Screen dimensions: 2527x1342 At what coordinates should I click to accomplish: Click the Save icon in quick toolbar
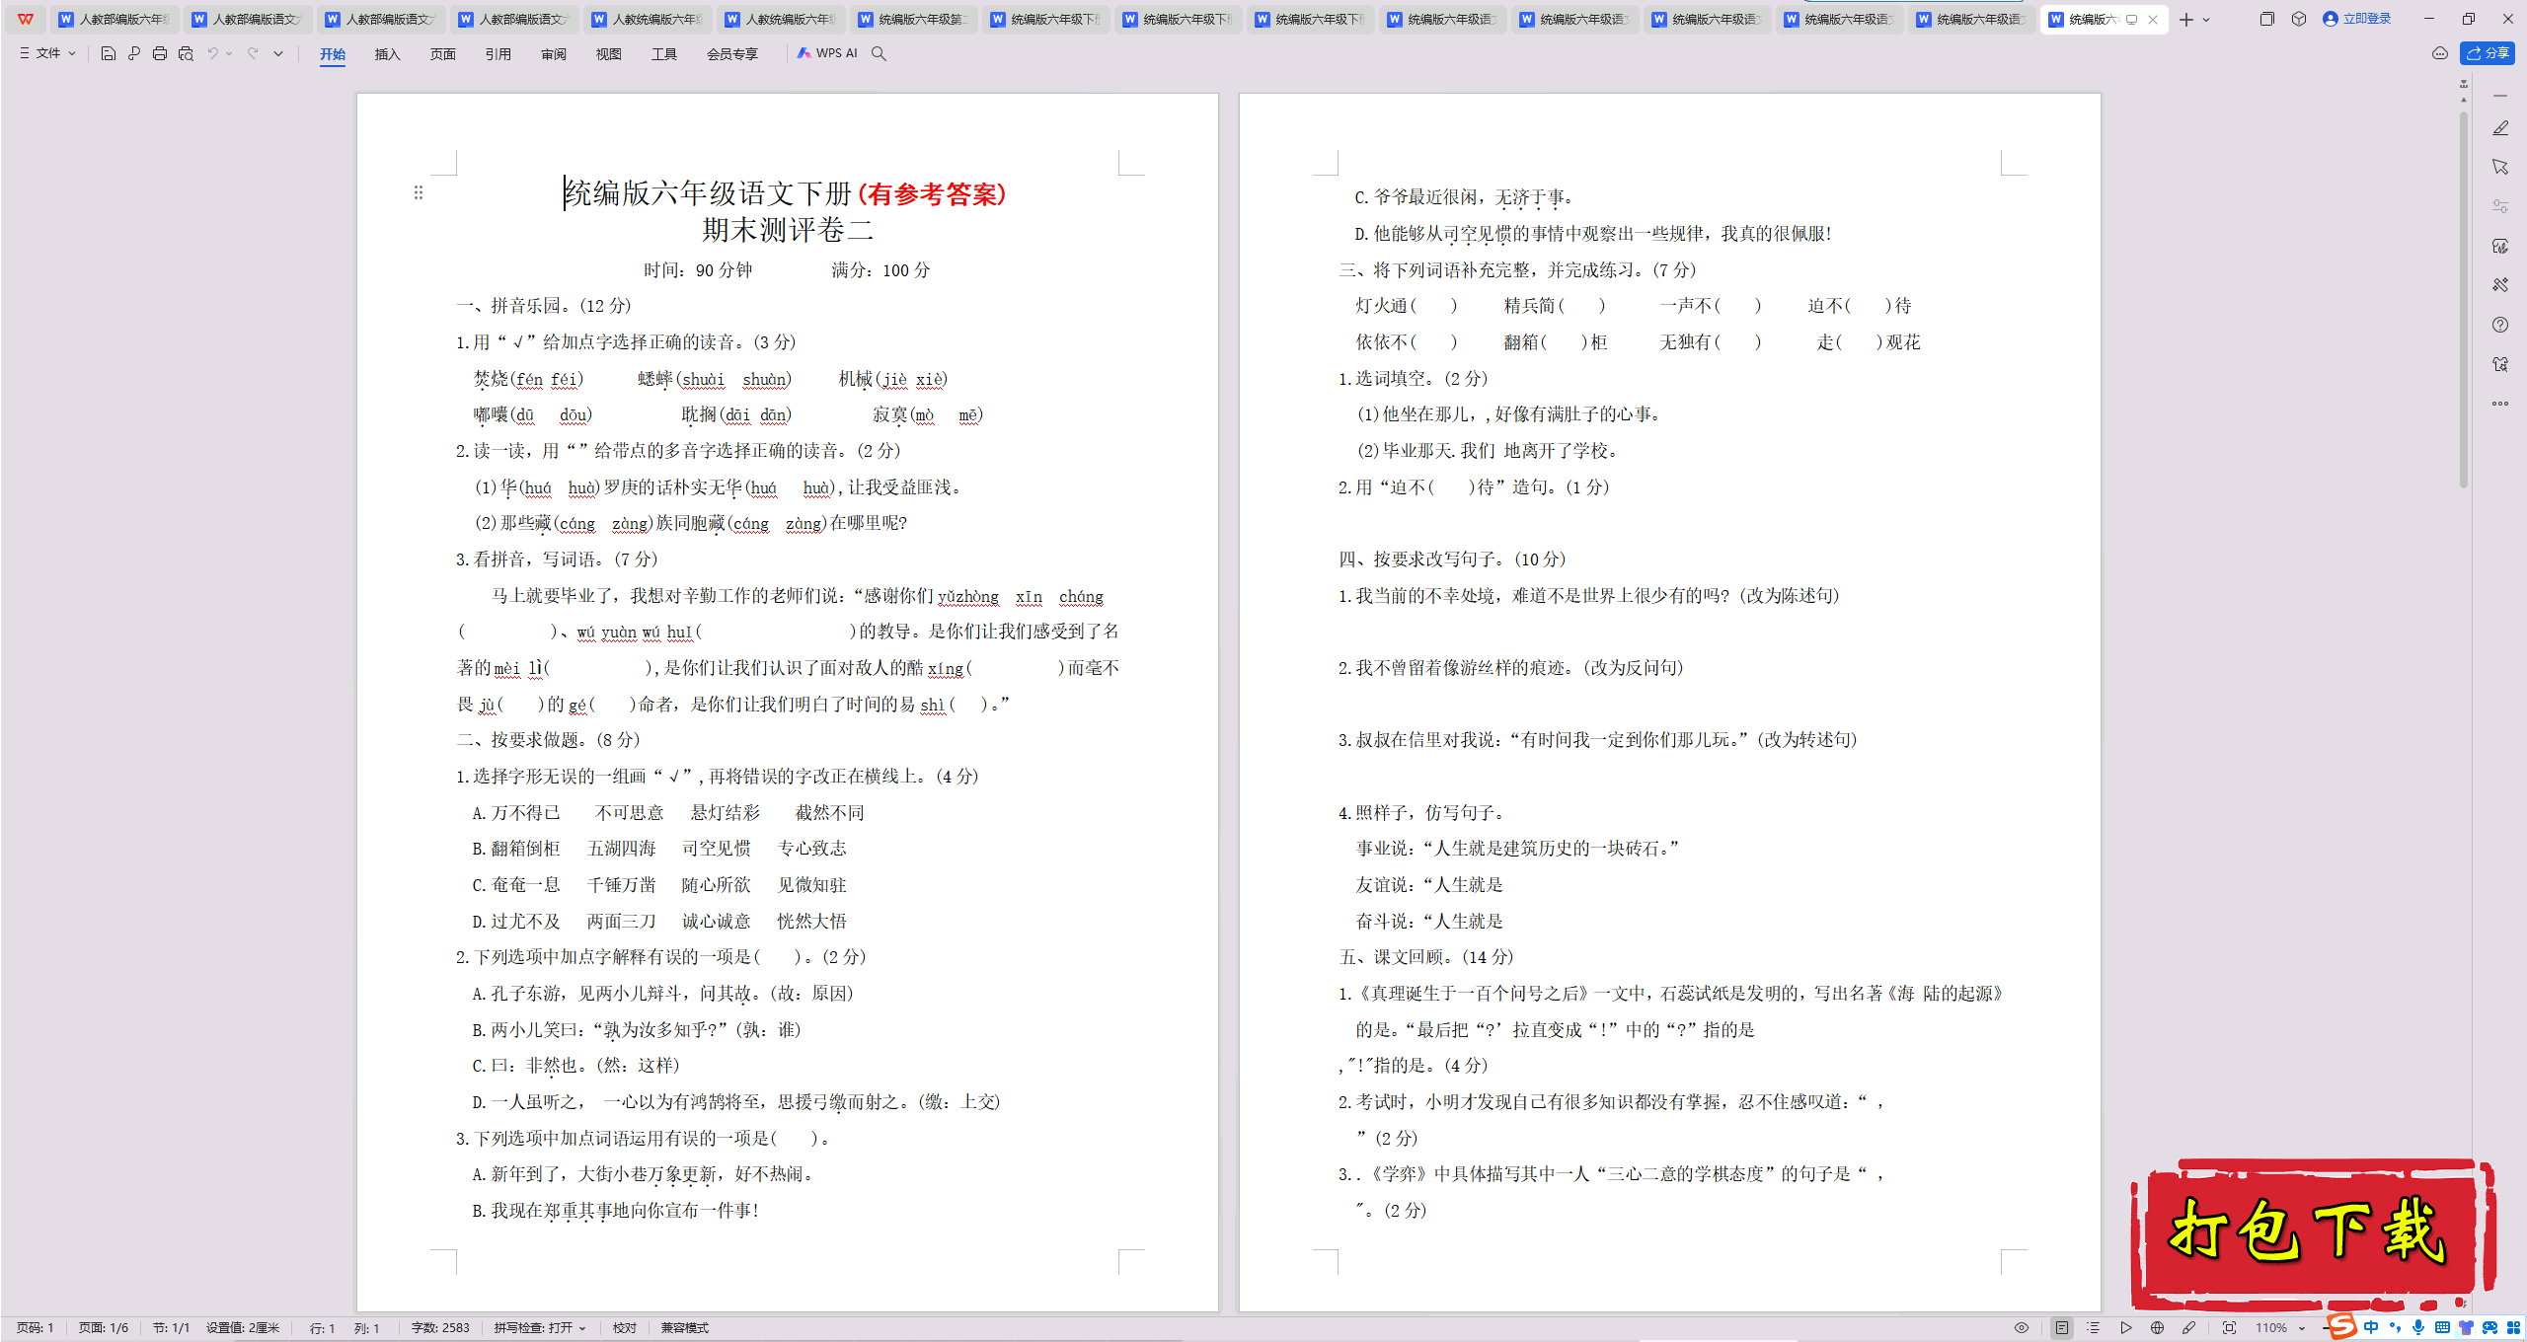coord(109,53)
